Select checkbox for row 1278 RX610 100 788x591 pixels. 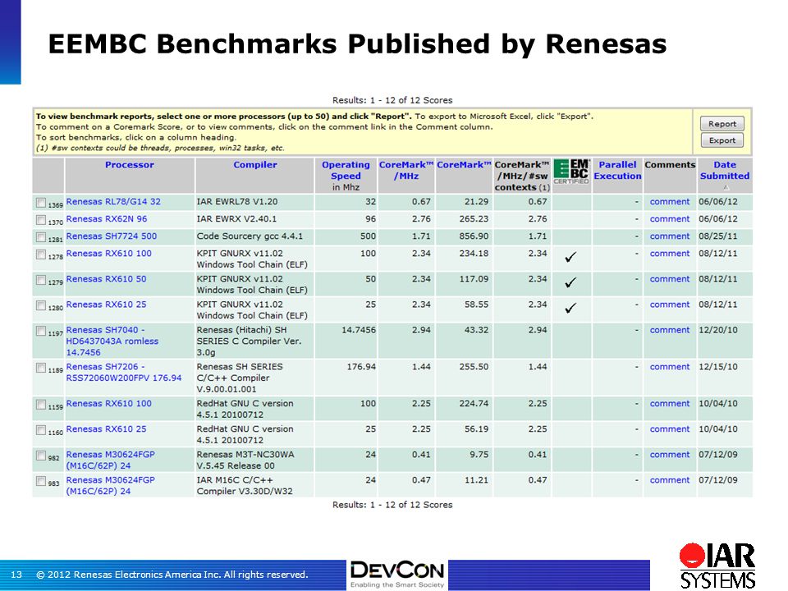(41, 254)
